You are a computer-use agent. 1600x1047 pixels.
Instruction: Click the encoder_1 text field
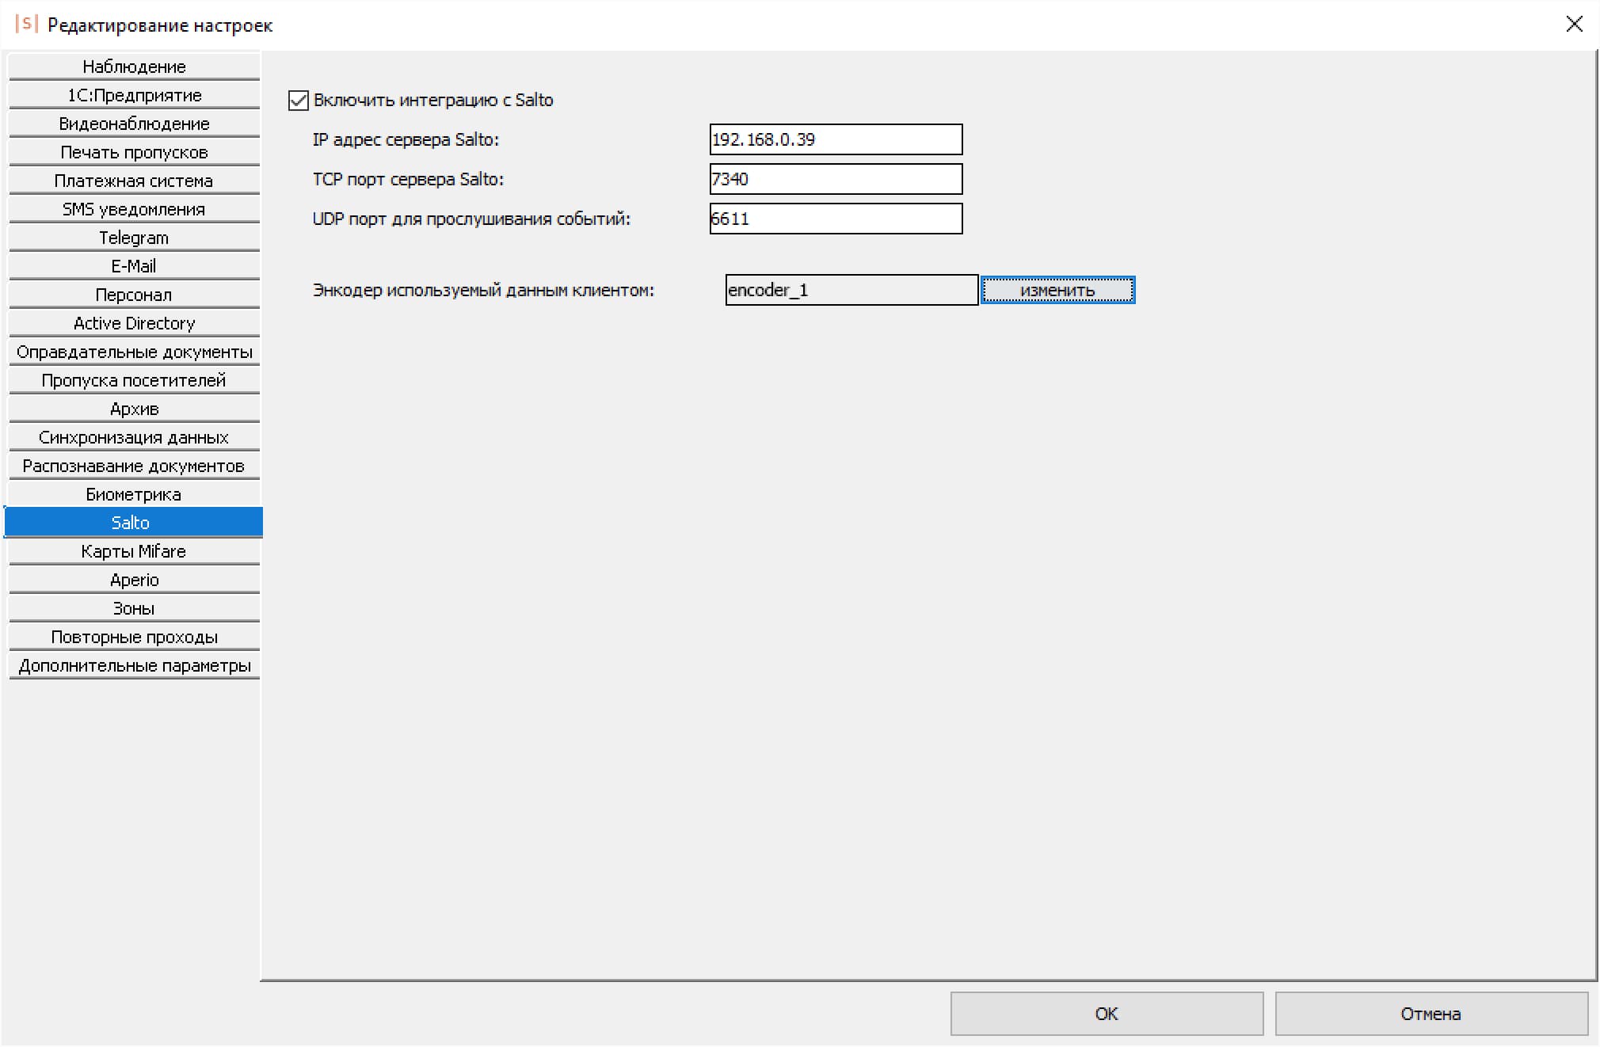(851, 290)
